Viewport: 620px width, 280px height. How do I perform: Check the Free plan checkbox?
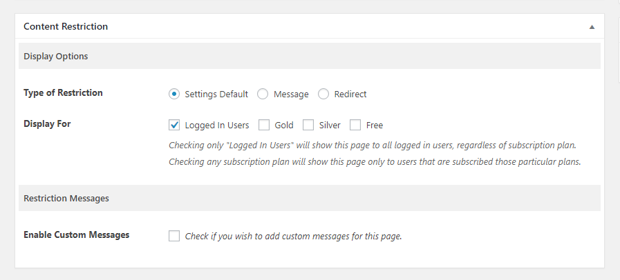355,125
